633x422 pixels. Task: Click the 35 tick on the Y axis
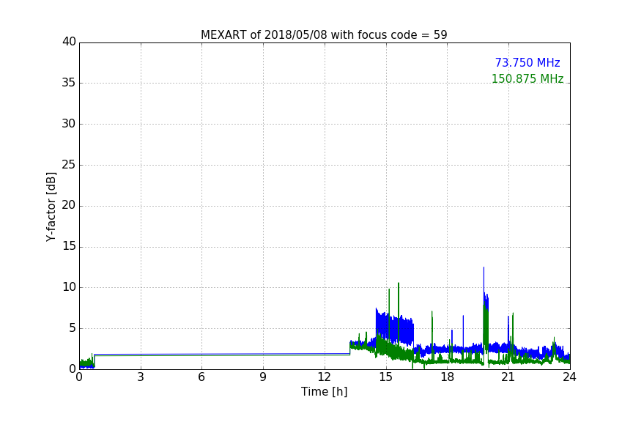click(x=69, y=83)
